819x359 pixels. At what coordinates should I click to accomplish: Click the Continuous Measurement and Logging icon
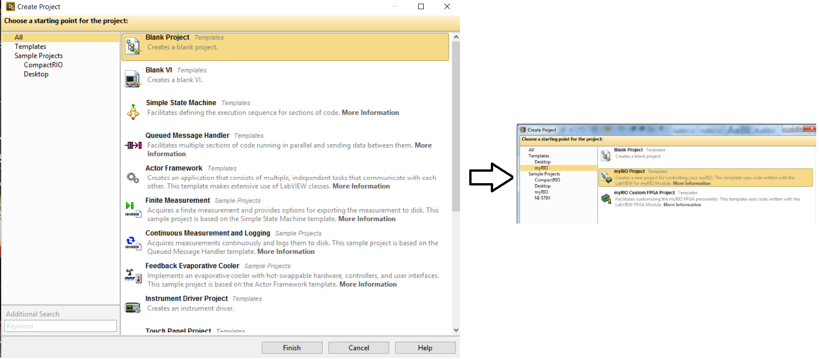tap(133, 243)
